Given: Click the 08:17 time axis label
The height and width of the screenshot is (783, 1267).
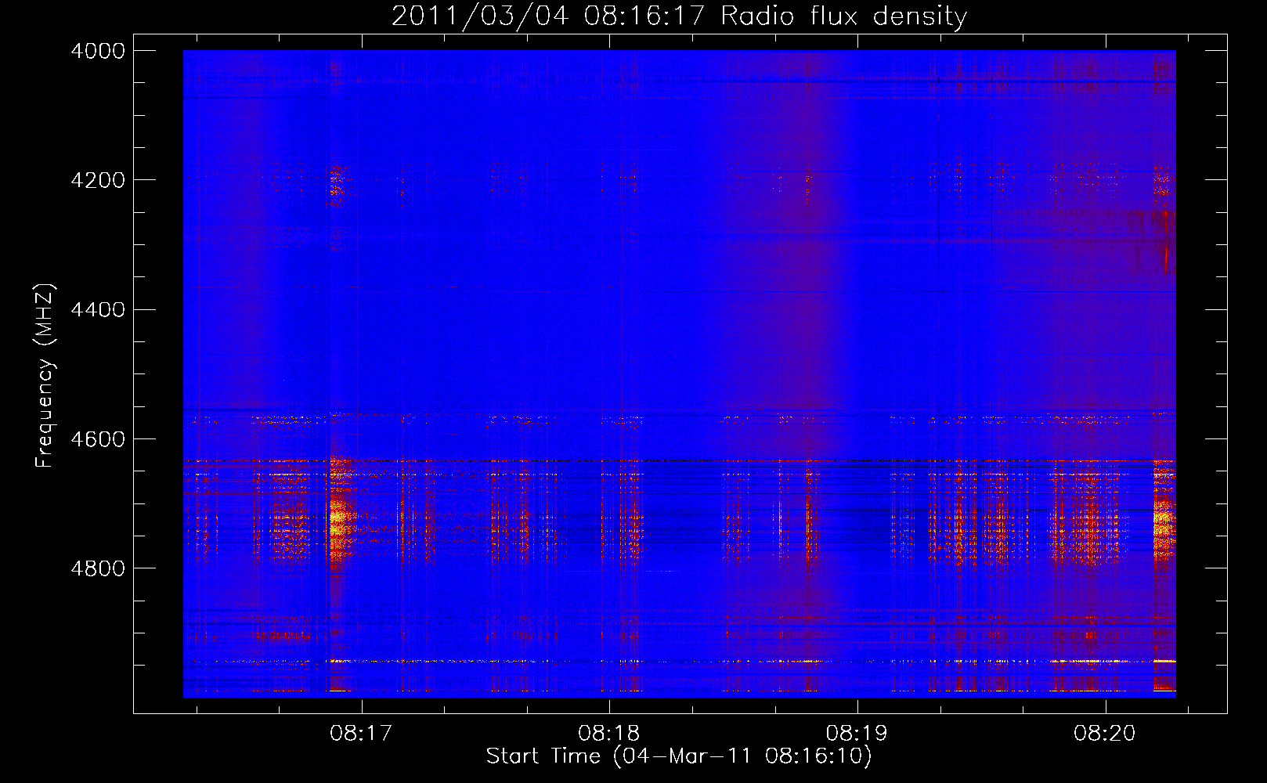Looking at the screenshot, I should tap(361, 734).
